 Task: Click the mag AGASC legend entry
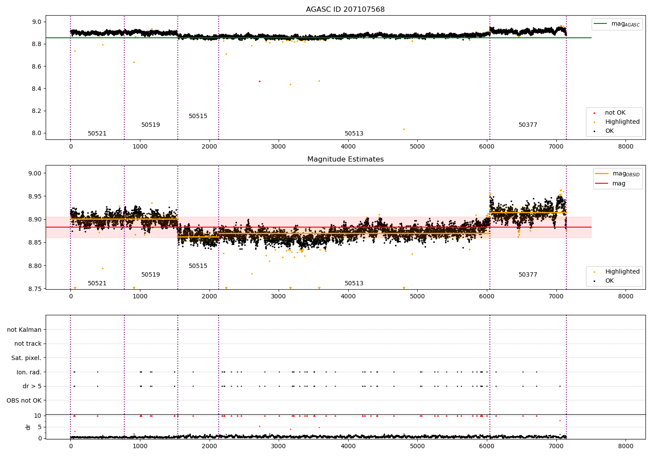click(617, 24)
